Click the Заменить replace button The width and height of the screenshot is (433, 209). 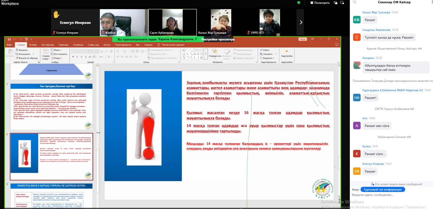[266, 54]
